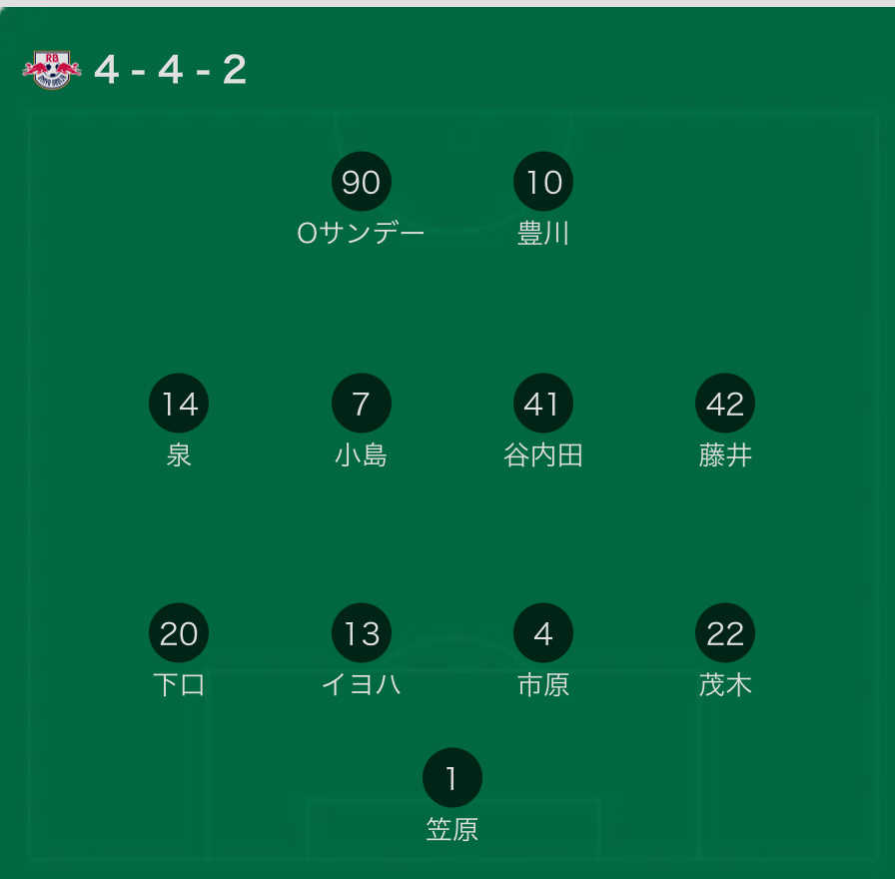895x879 pixels.
Task: Click the number 14 player badge
Action: tap(179, 404)
